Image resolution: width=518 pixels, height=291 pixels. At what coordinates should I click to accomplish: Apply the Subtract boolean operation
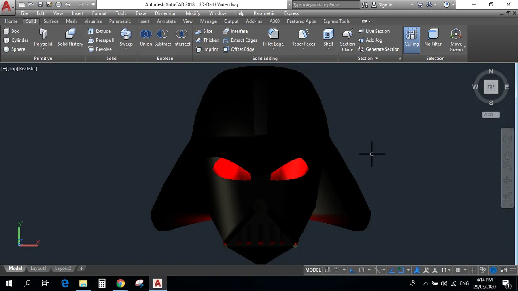pos(163,38)
